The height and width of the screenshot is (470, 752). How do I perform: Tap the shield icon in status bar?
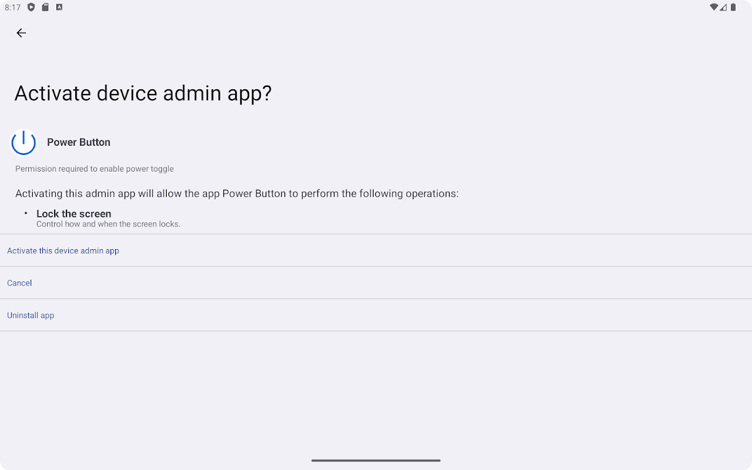[31, 8]
